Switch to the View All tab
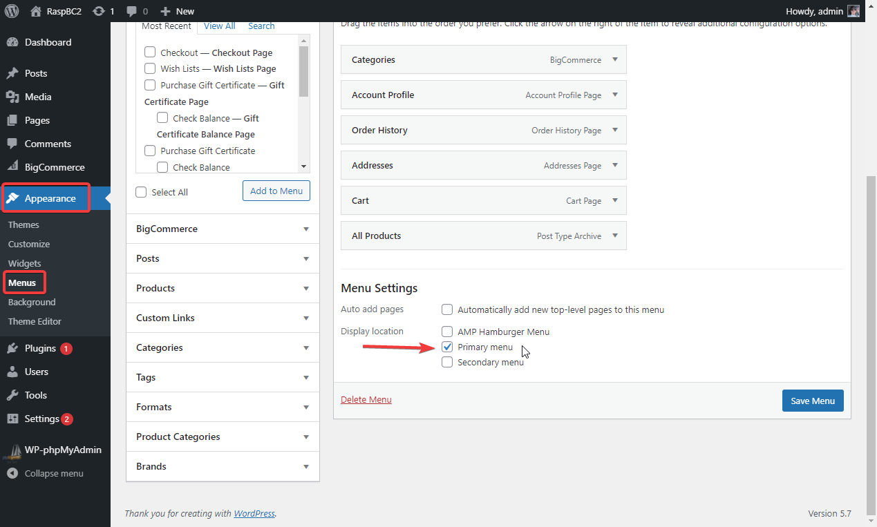The image size is (877, 527). pos(219,26)
